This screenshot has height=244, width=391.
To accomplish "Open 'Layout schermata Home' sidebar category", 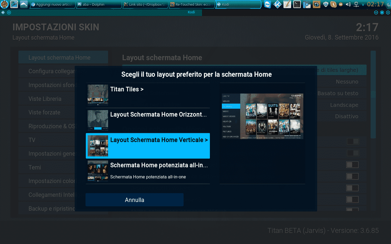I will pos(63,57).
